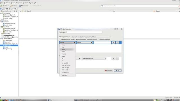Click the Abrufen toolbar icon
The image size is (180, 101).
pyautogui.click(x=1, y=6)
